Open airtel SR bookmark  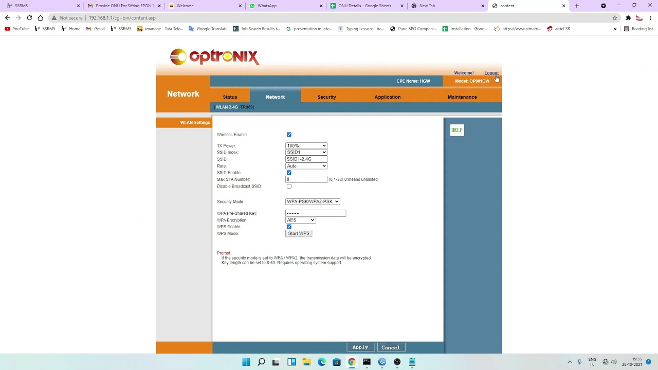click(x=559, y=29)
